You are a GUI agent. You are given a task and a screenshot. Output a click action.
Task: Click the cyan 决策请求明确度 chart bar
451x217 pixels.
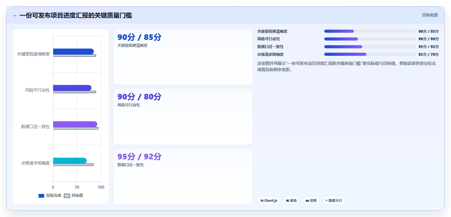point(70,161)
